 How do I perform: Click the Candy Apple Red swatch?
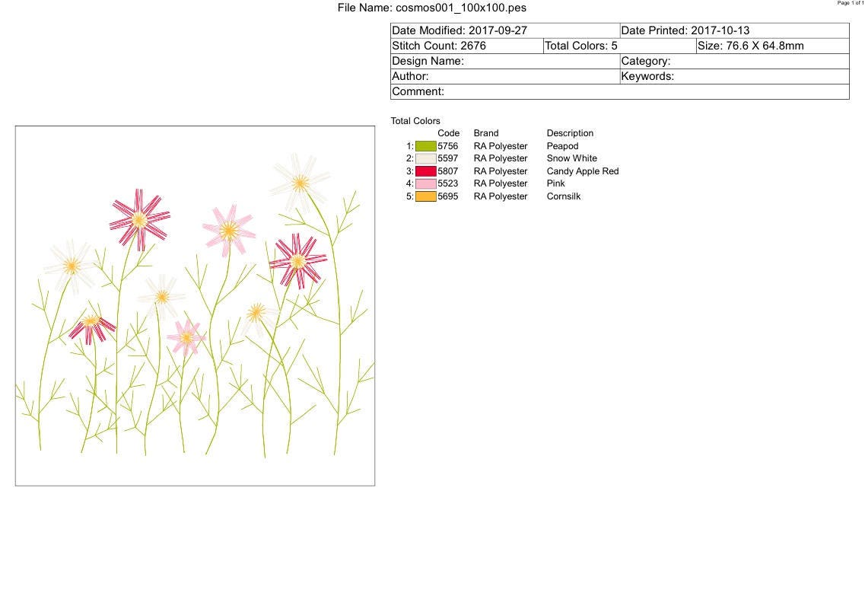coord(426,171)
